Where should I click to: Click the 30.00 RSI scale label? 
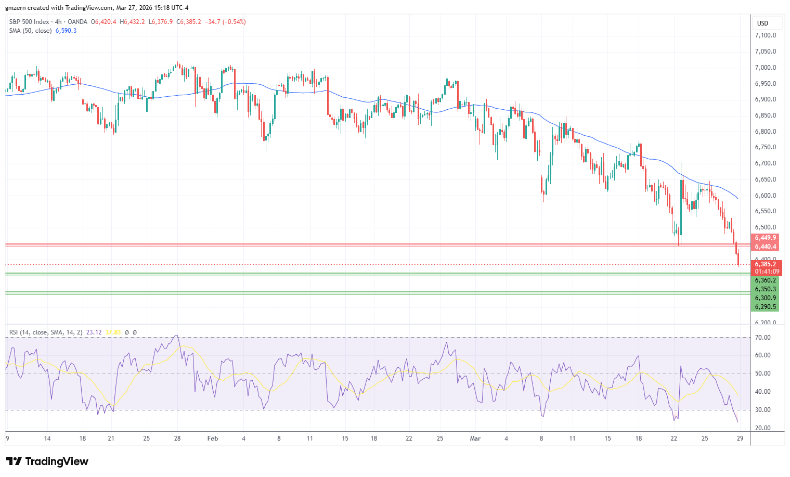coord(763,410)
